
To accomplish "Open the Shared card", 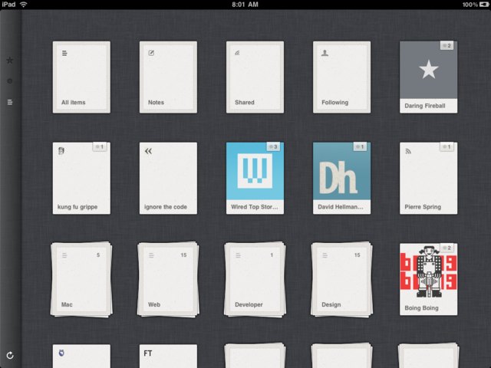I will tap(255, 77).
